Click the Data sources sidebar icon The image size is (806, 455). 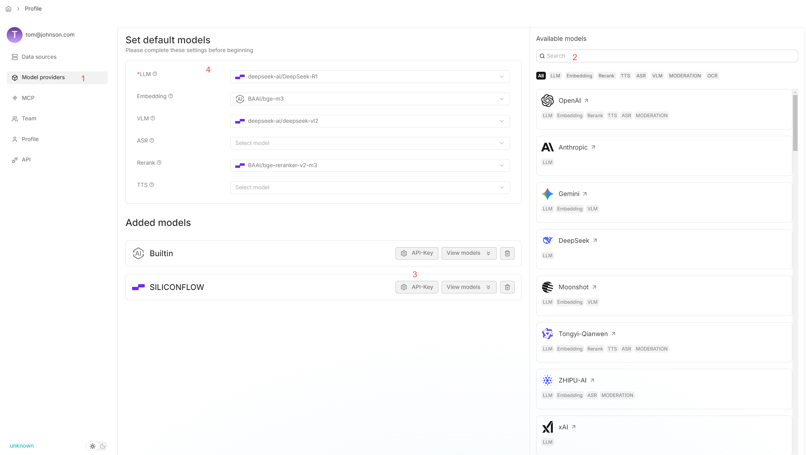coord(15,57)
